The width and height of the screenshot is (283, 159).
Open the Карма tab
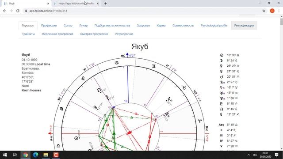click(x=161, y=26)
